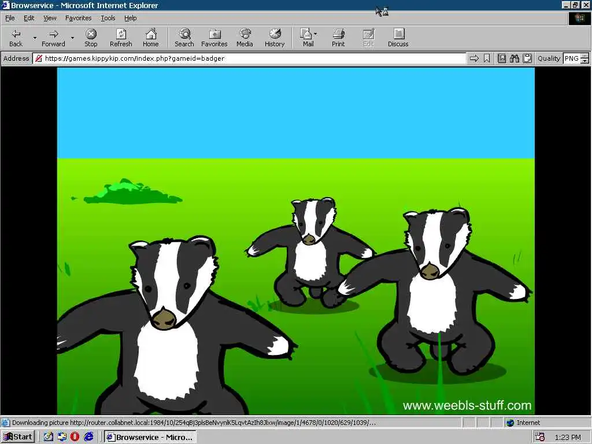Go to the Home page
Image resolution: width=592 pixels, height=444 pixels.
151,38
